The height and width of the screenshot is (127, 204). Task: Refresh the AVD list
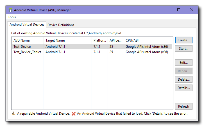(183, 106)
